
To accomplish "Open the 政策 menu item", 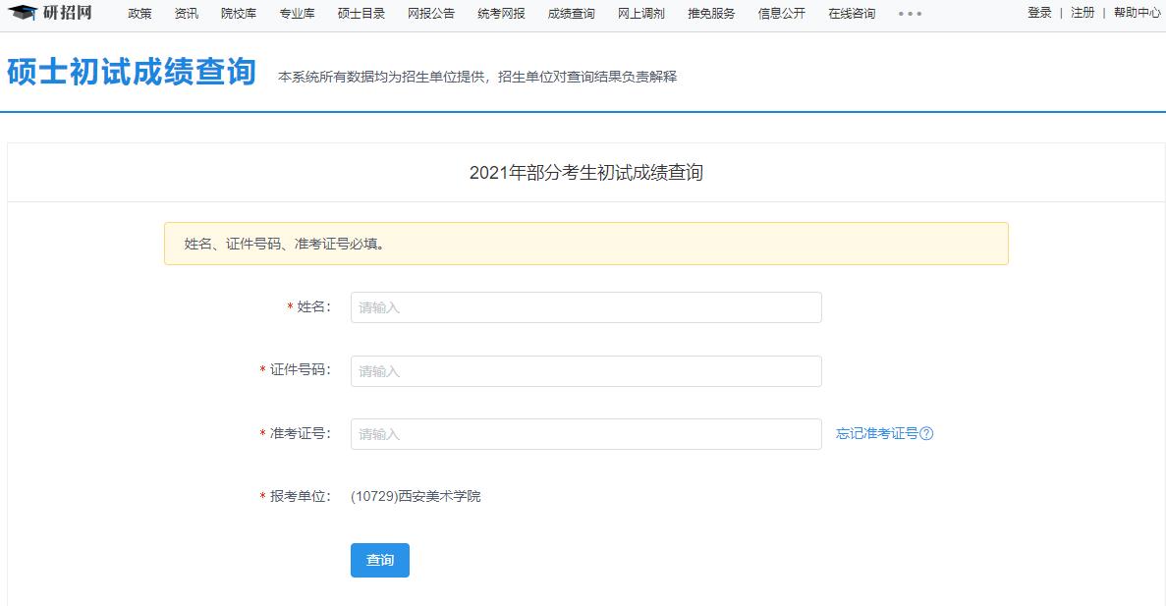I will 139,14.
